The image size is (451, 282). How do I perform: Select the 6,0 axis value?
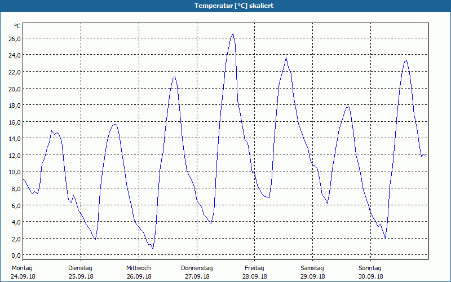pyautogui.click(x=16, y=205)
